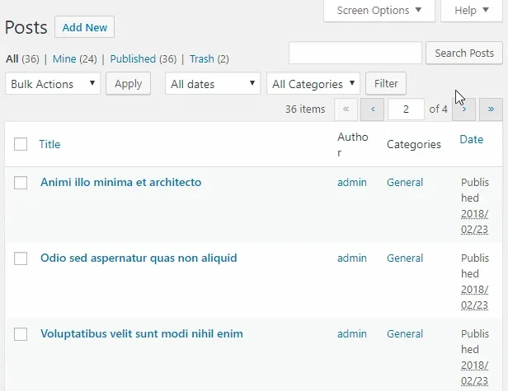
Task: Toggle the select-all posts checkbox
Action: click(x=21, y=145)
